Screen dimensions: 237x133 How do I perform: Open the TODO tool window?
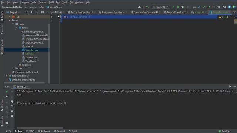[x=30, y=131]
